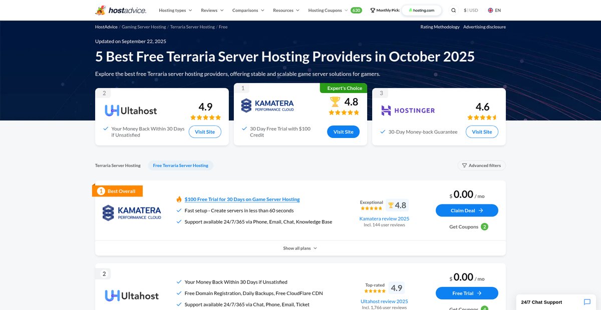Open Ultahost review 2025 link
This screenshot has height=310, width=601.
click(x=384, y=301)
